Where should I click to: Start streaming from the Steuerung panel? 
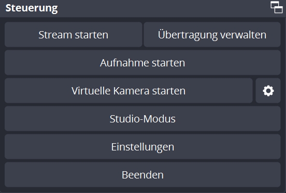[x=74, y=35]
